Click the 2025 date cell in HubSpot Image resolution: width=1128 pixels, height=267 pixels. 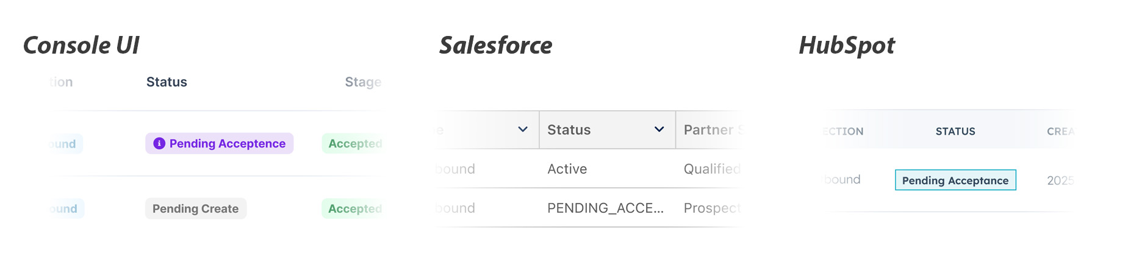pyautogui.click(x=1060, y=180)
